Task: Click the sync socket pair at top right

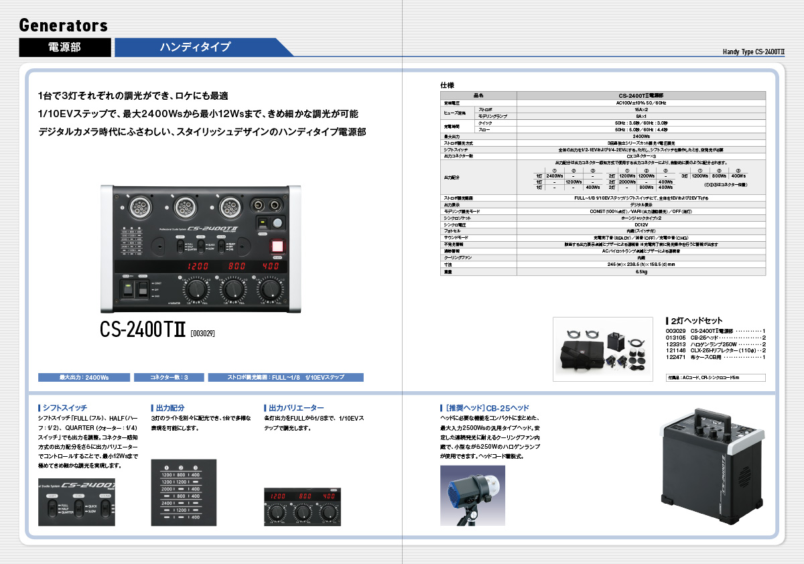Action: click(265, 204)
